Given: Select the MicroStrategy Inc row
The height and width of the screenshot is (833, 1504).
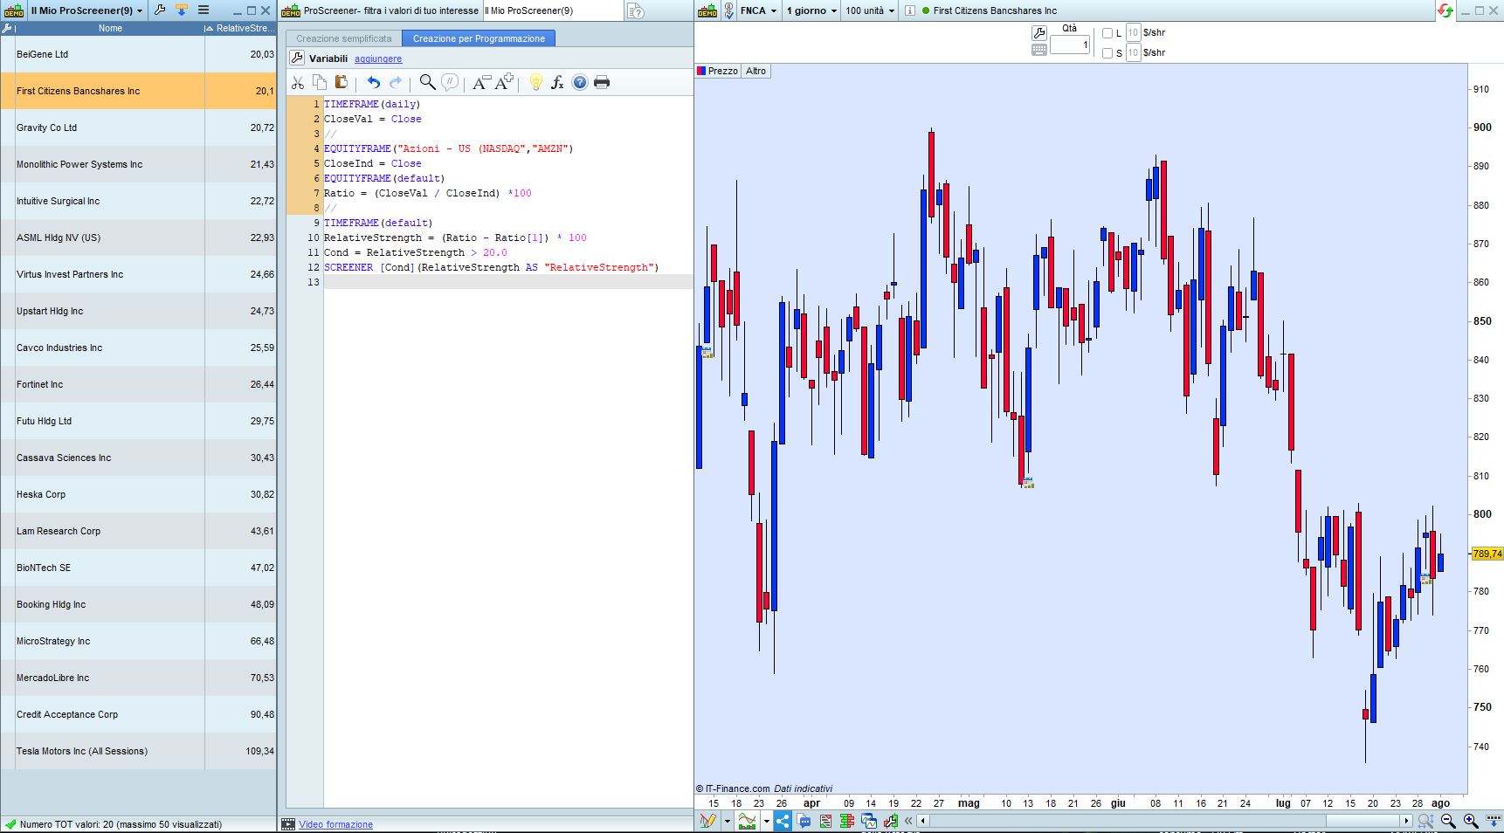Looking at the screenshot, I should click(138, 641).
